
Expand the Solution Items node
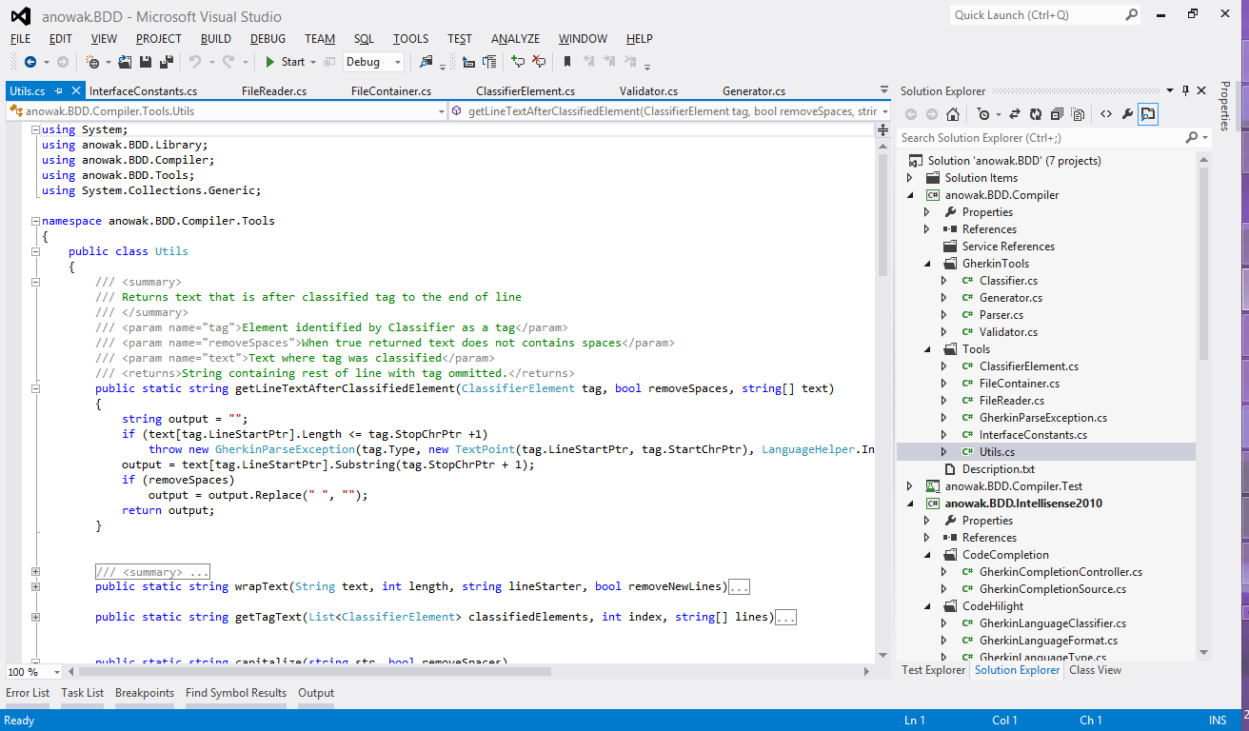pos(910,178)
